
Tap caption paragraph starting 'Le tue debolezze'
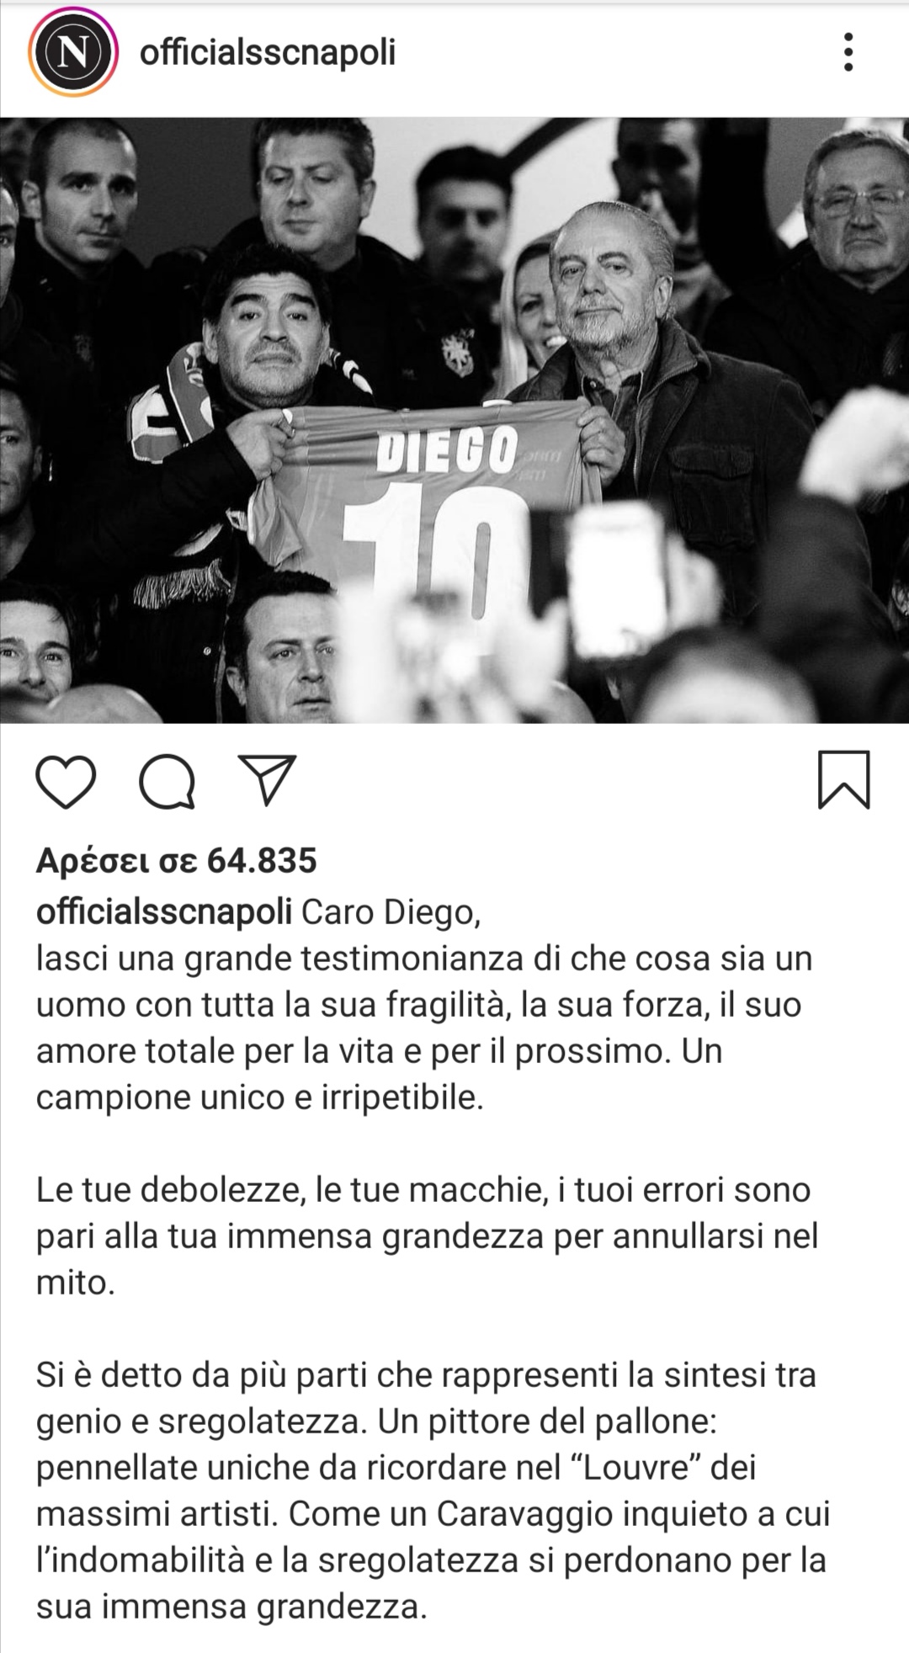tap(428, 1236)
